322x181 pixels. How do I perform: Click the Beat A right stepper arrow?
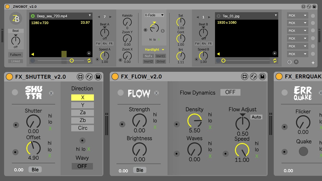tap(110, 17)
